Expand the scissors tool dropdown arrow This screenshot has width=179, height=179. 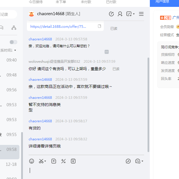[45, 161]
